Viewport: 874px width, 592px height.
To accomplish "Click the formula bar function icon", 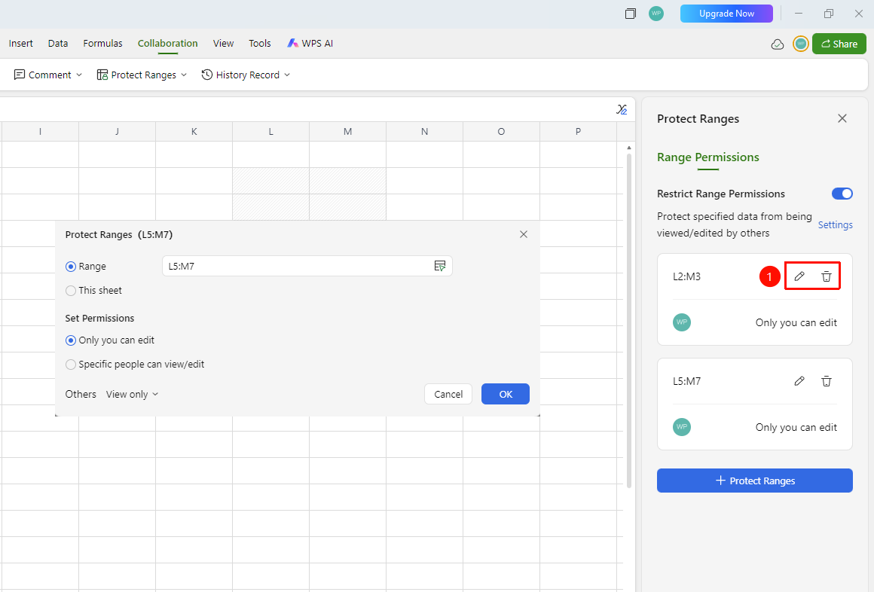I will pos(622,109).
